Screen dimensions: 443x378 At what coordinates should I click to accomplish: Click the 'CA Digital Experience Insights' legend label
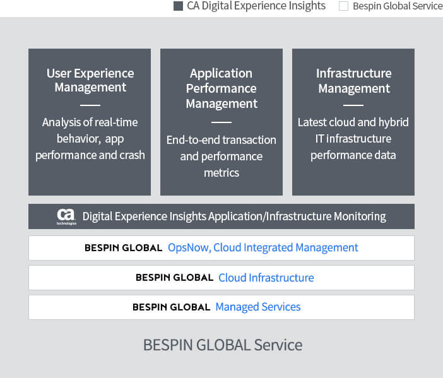(256, 6)
